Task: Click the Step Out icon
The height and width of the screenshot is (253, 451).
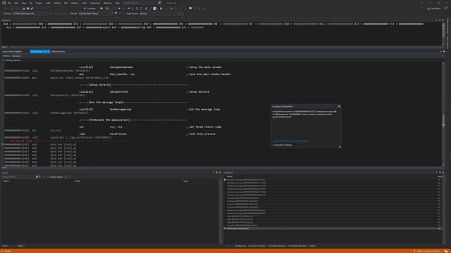Action: (x=141, y=8)
